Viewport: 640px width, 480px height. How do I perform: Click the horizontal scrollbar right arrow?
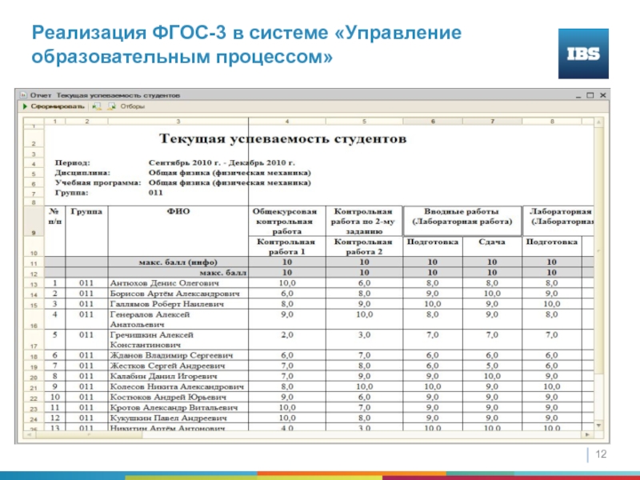coord(587,434)
